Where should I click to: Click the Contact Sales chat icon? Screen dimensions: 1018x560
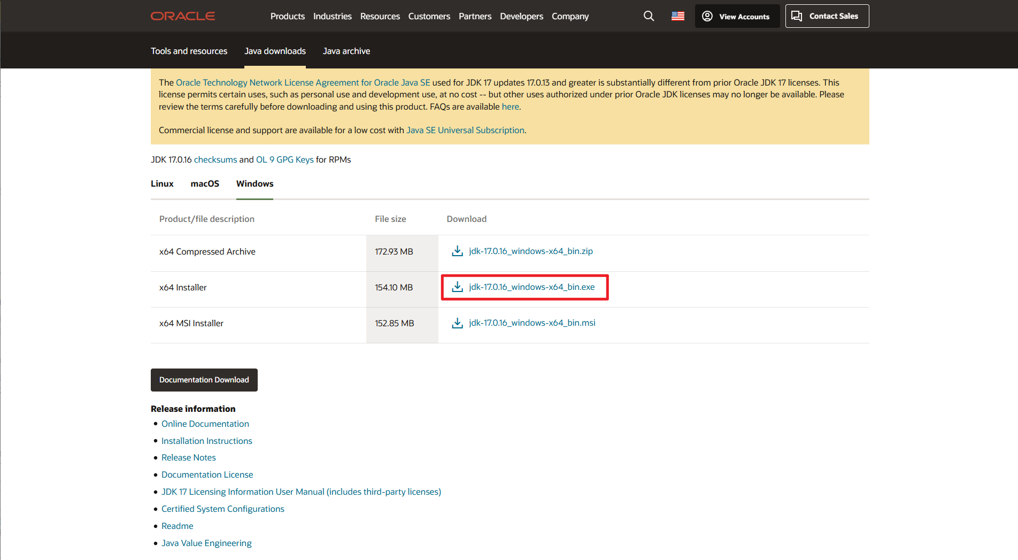click(x=797, y=16)
